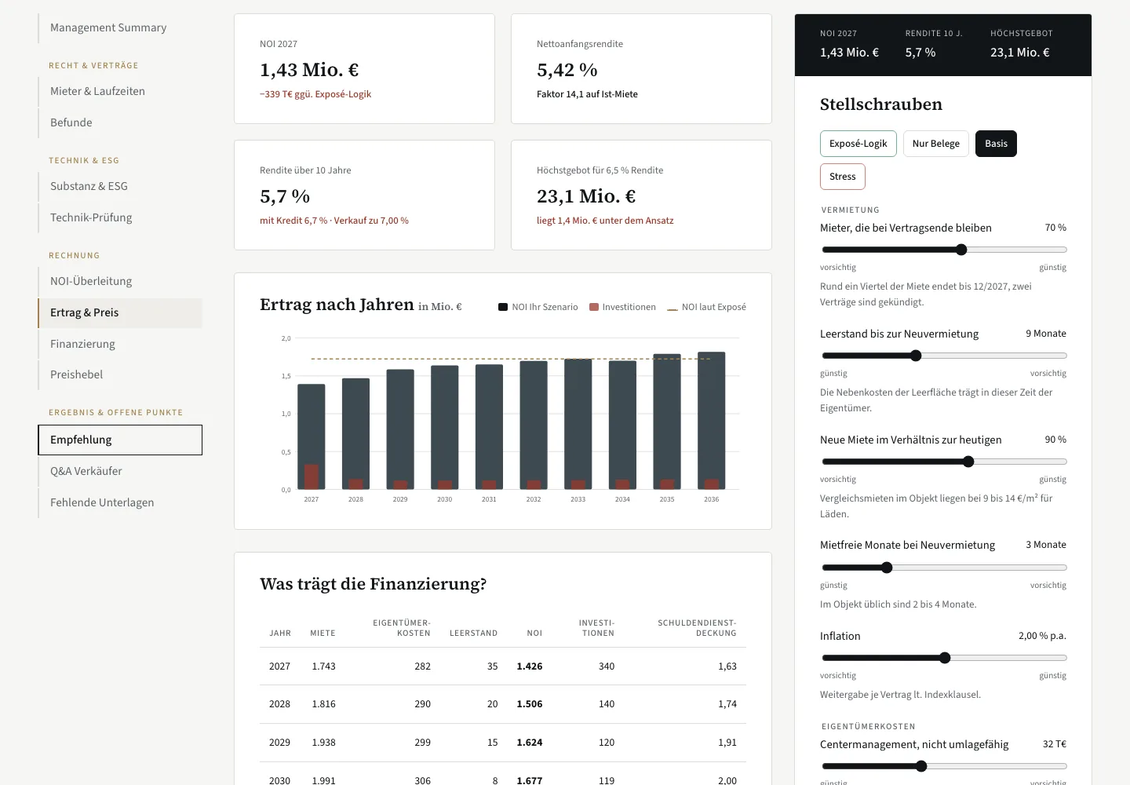Adjust Leerstand bis zur Neuvermietung slider
This screenshot has height=785, width=1130.
click(x=916, y=356)
